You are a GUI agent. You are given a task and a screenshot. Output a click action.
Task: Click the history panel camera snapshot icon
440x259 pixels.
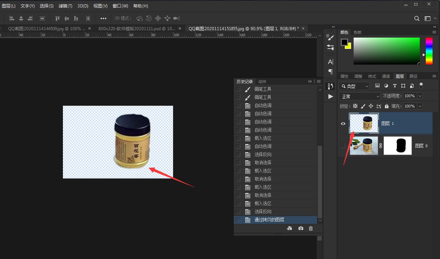(301, 228)
